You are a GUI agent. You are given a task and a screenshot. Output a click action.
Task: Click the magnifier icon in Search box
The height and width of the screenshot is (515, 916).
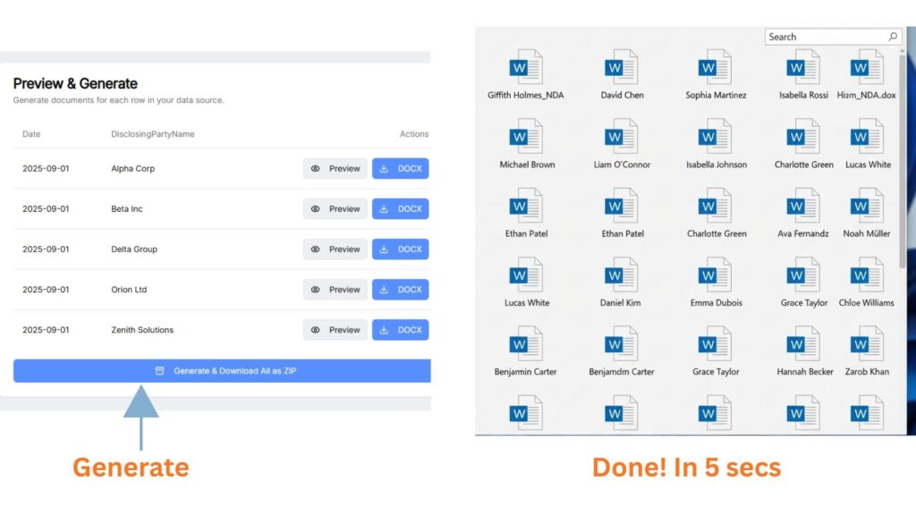point(892,37)
